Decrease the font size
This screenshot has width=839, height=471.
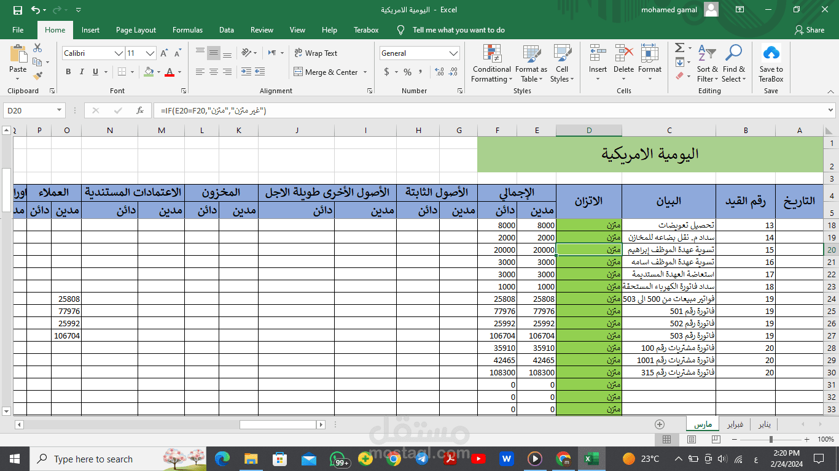178,53
